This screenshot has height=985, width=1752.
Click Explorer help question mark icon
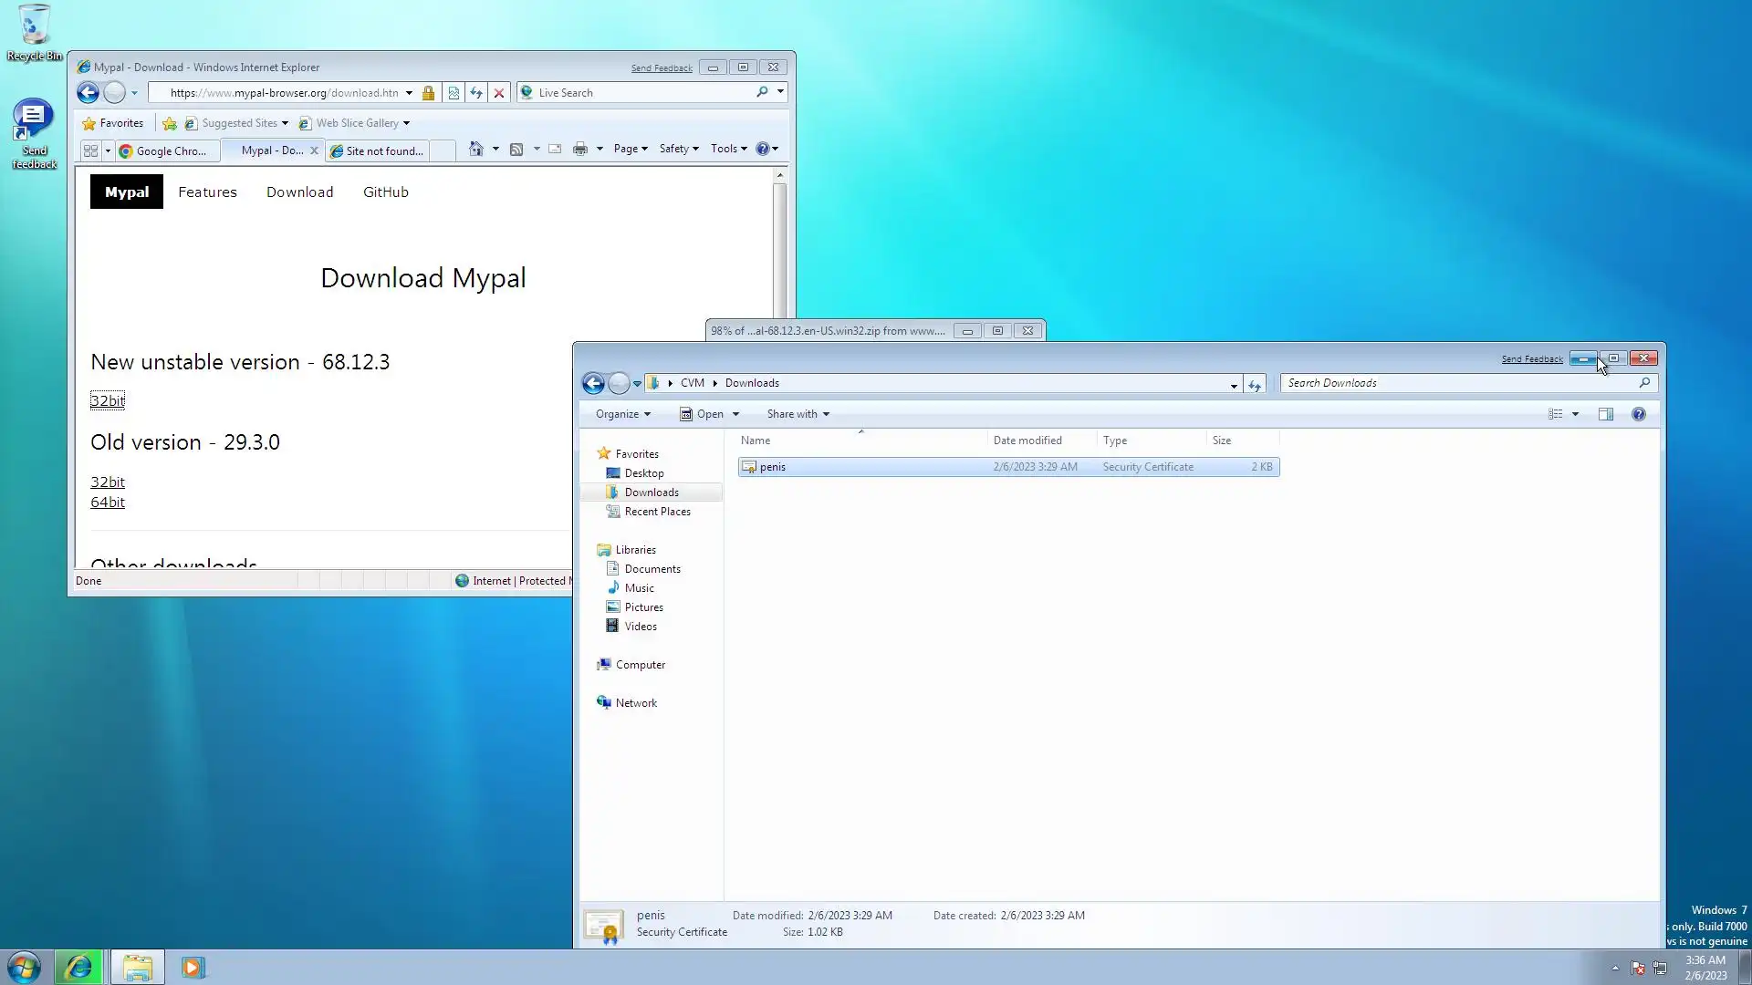tap(1638, 414)
